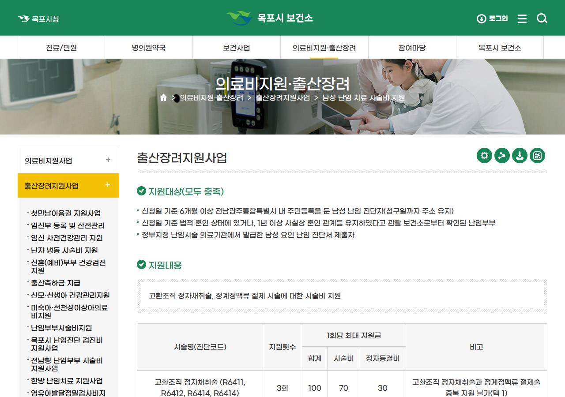This screenshot has width=565, height=397.
Task: Expand 의료비지원사업 sidebar section
Action: click(x=68, y=161)
